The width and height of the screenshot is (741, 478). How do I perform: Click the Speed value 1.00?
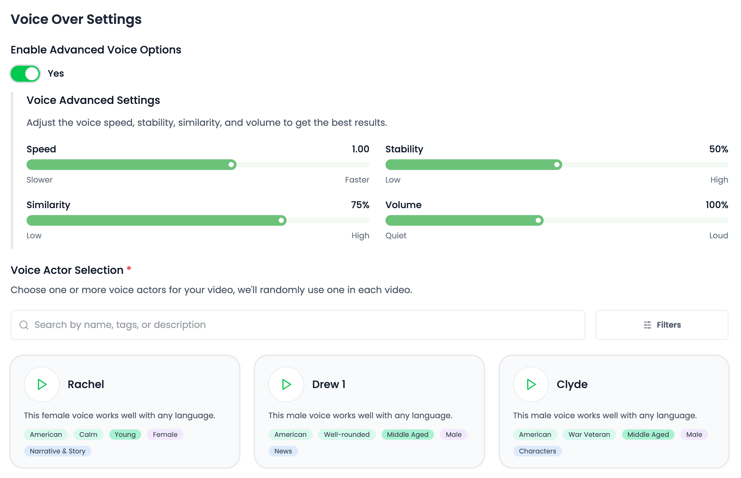pos(361,149)
